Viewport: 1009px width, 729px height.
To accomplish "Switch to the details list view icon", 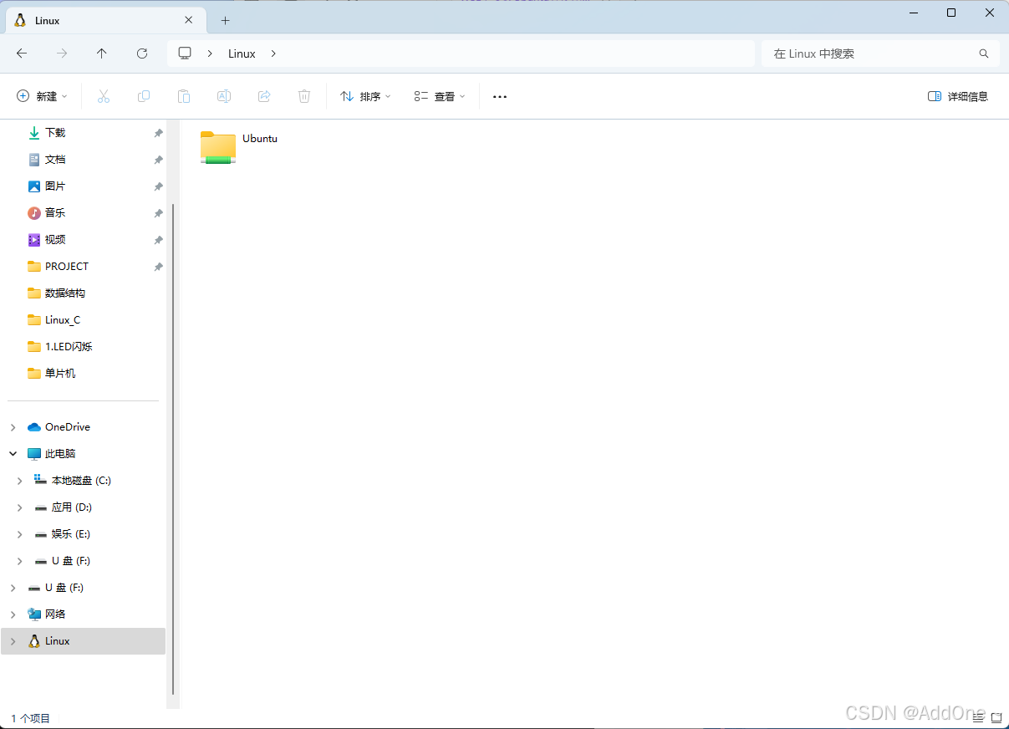I will point(978,717).
